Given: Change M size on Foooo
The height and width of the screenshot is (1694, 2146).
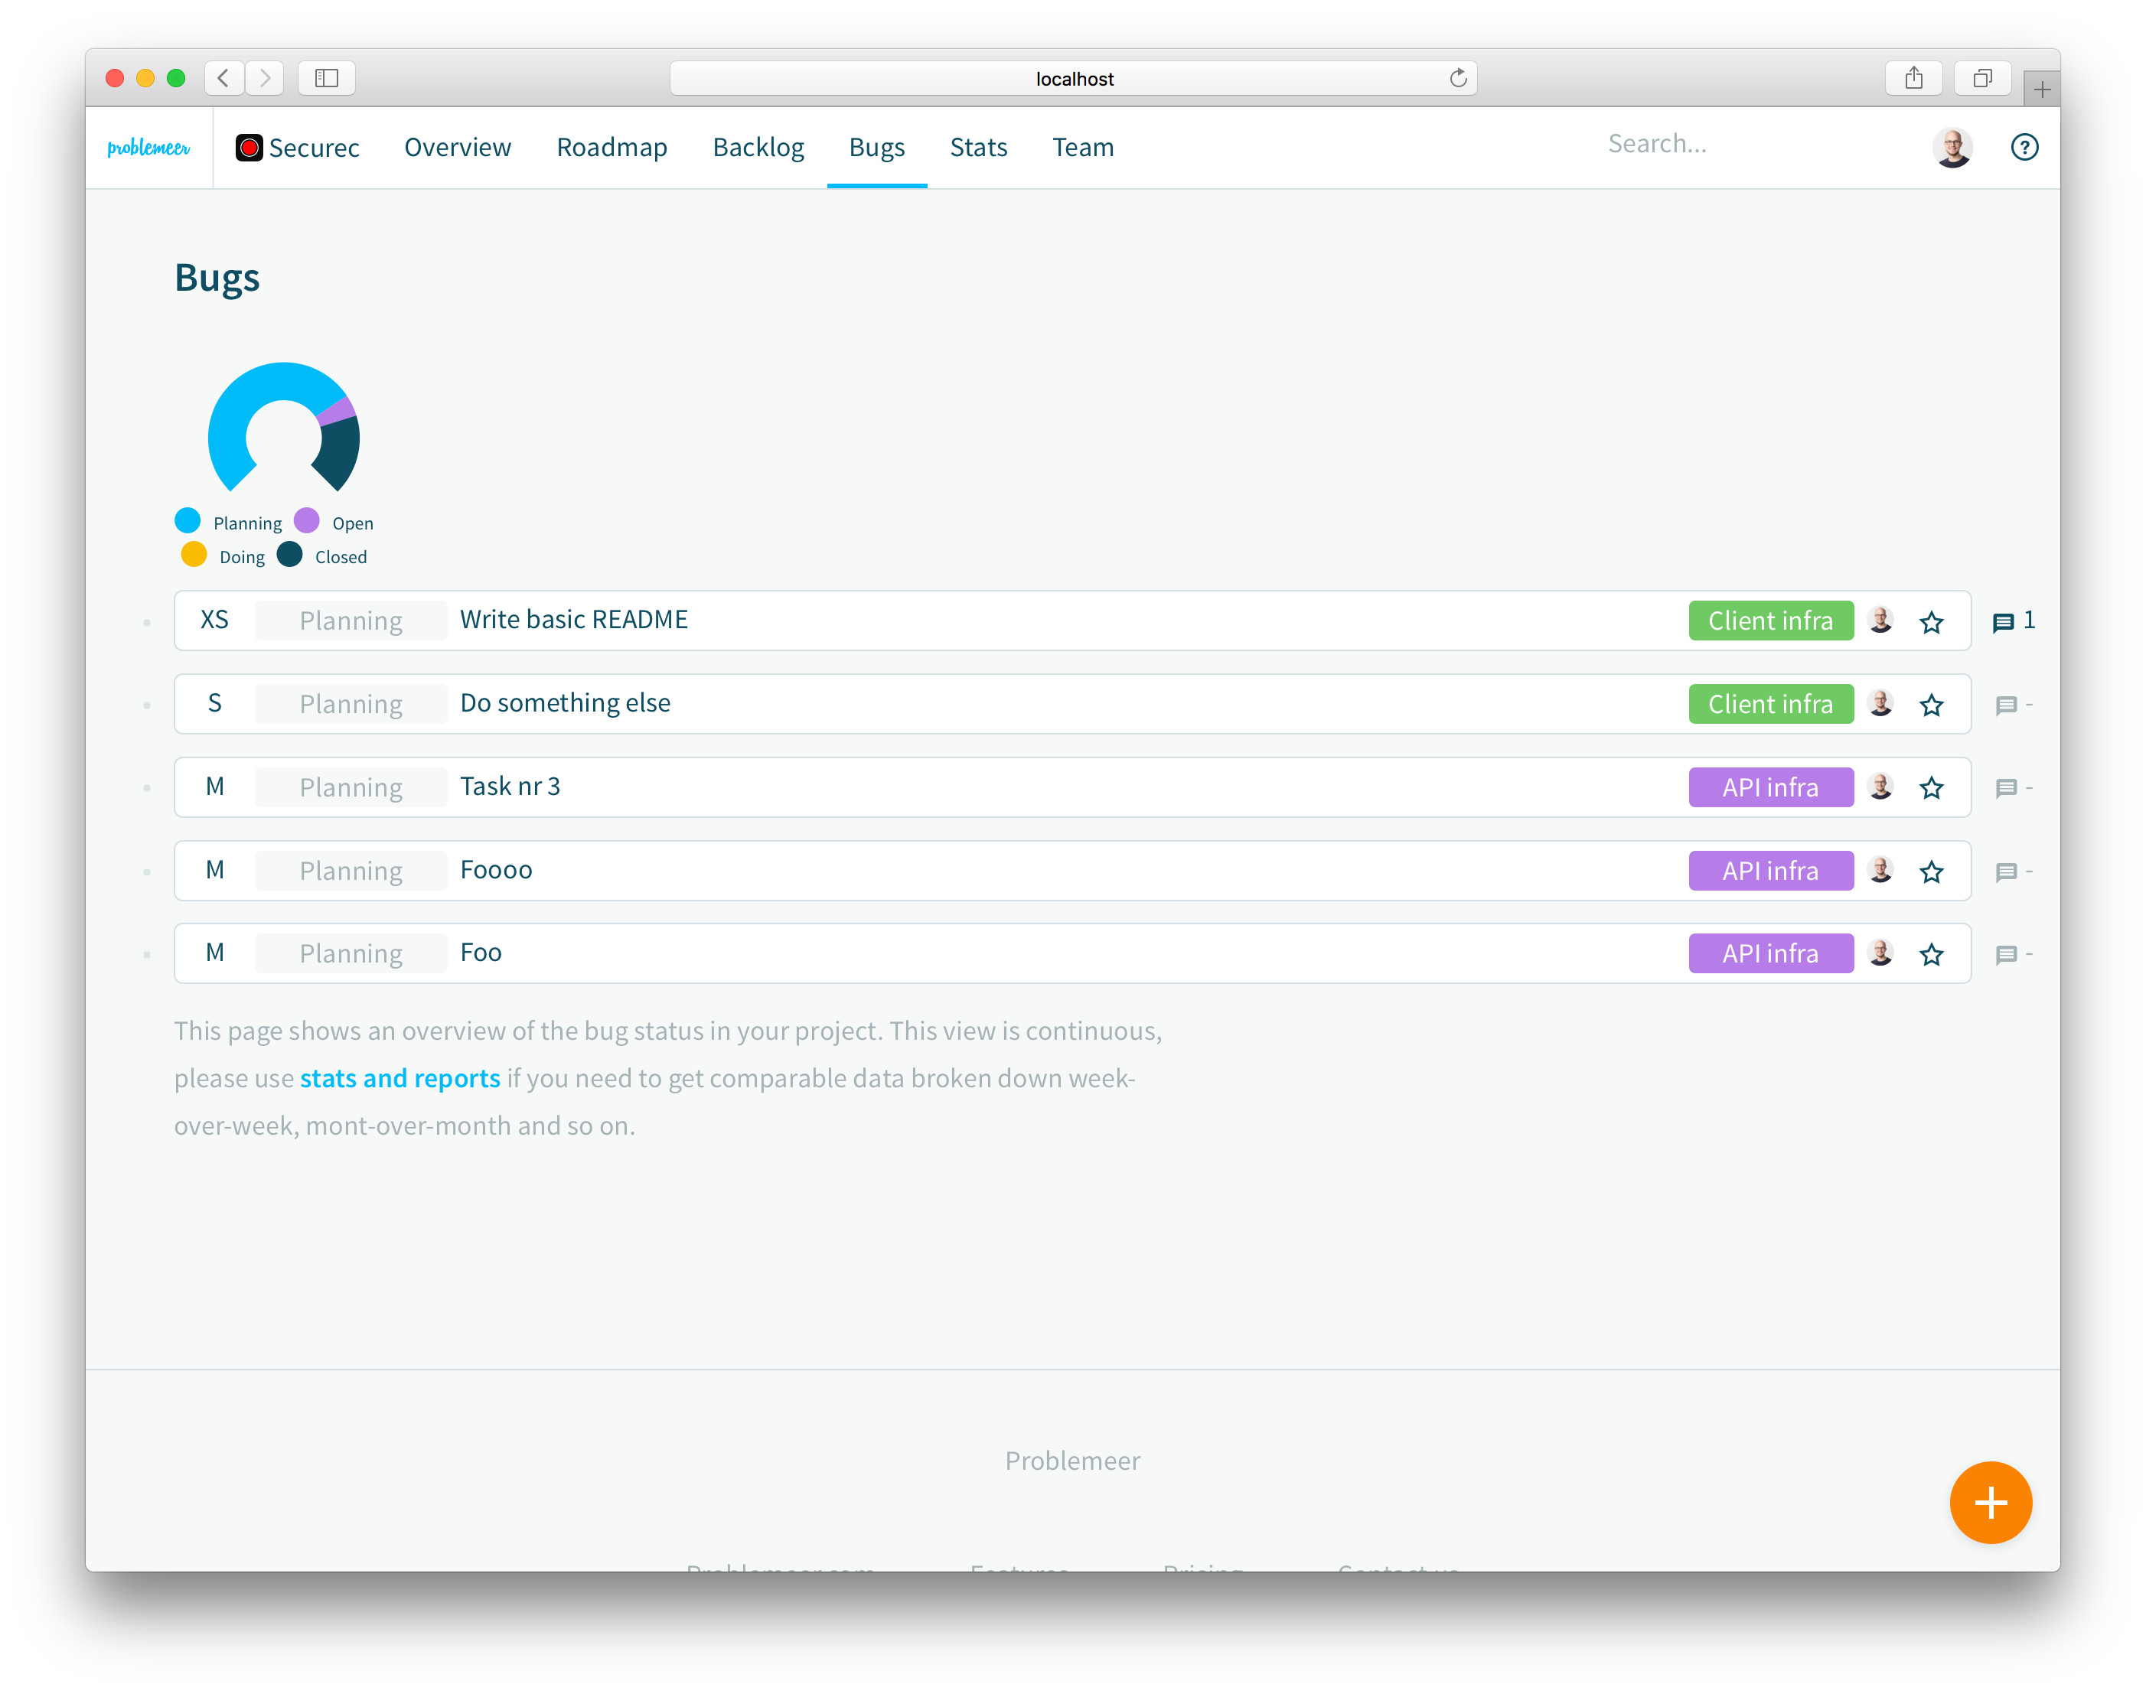Looking at the screenshot, I should (x=214, y=870).
